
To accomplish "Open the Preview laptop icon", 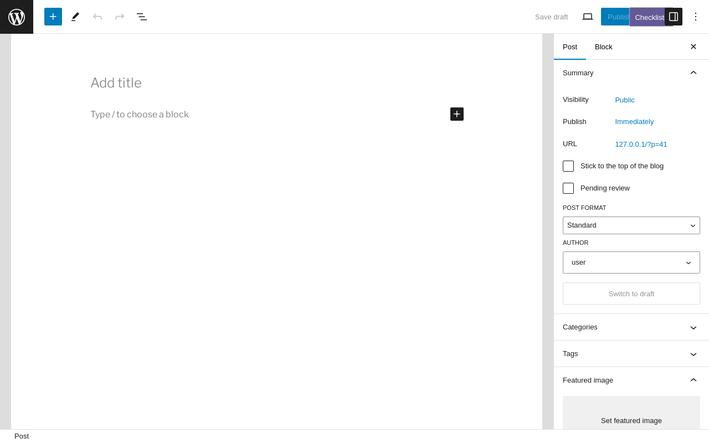I will click(588, 17).
